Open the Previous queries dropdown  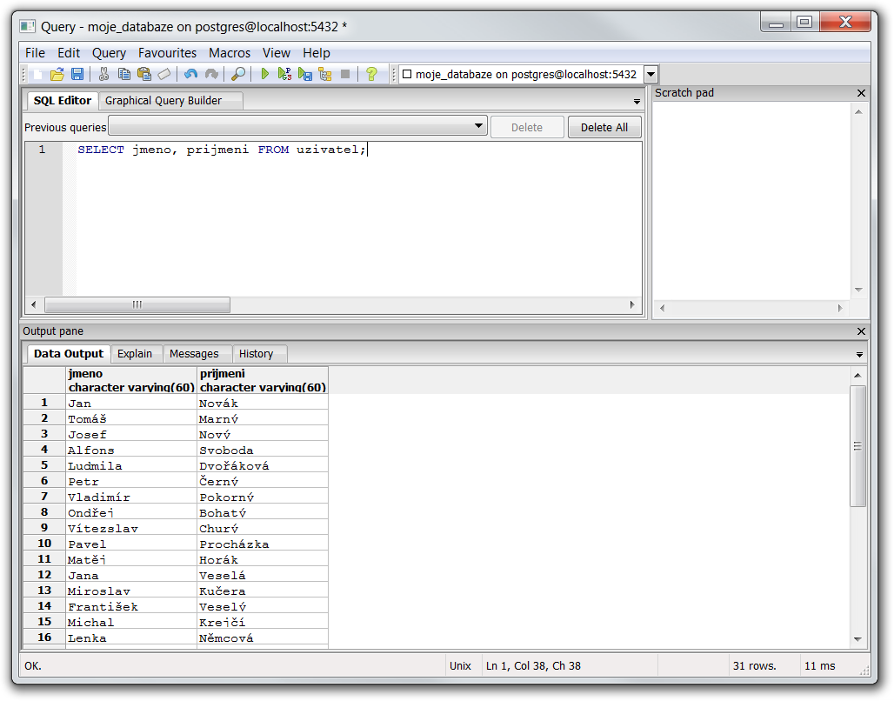[x=479, y=127]
